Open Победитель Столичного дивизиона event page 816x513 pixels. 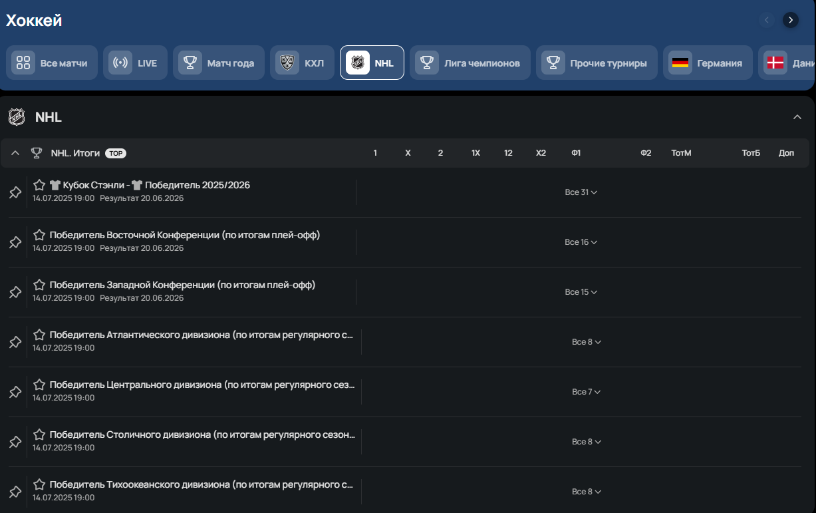coord(202,434)
